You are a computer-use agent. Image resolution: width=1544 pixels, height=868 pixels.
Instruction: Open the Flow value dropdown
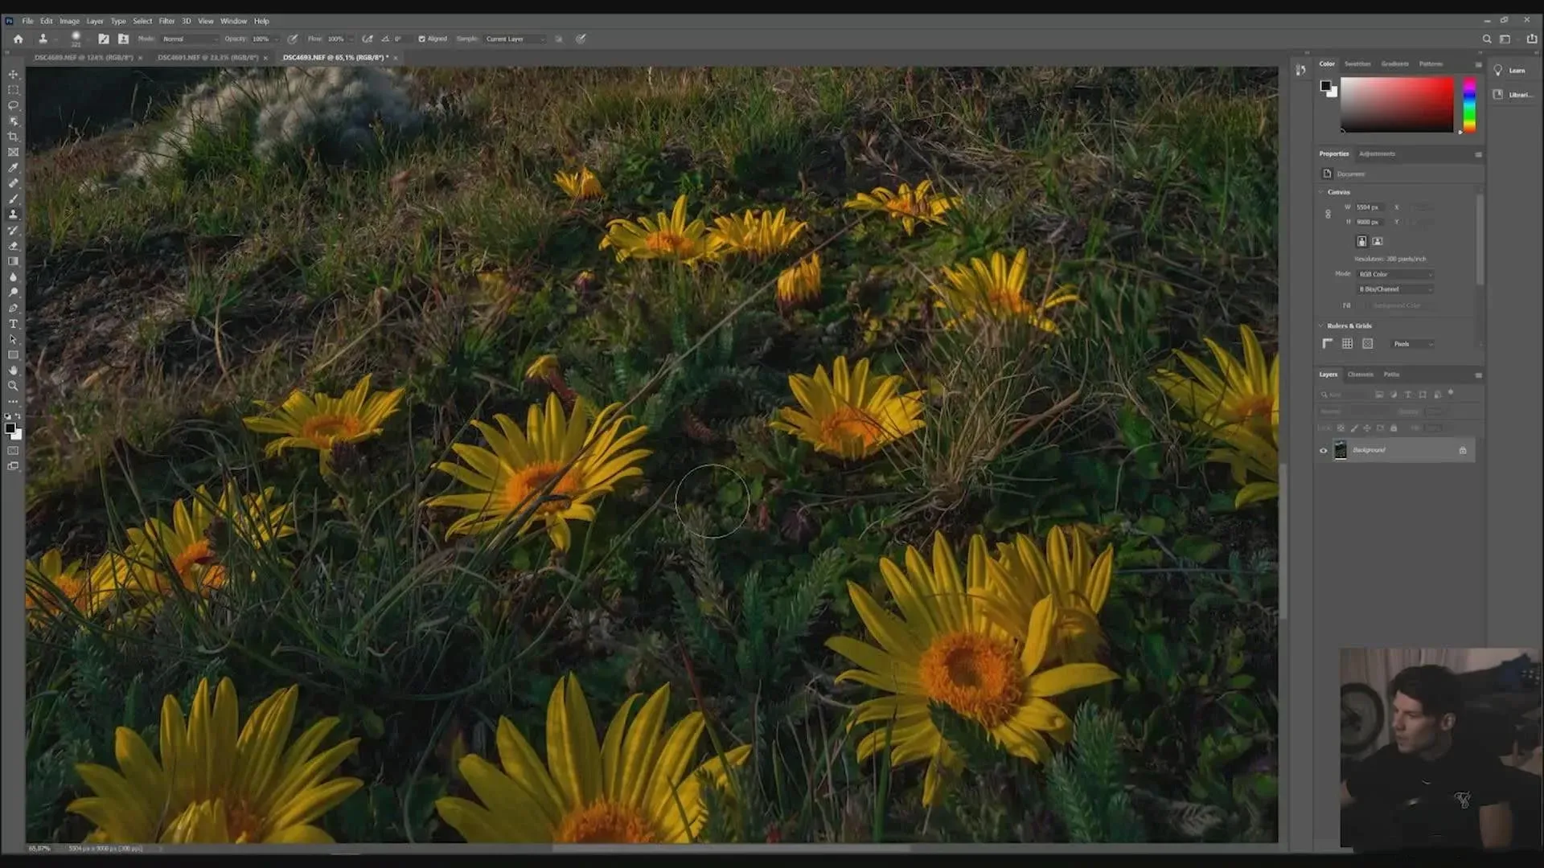pos(351,39)
